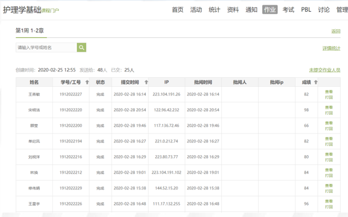The width and height of the screenshot is (348, 217).
Task: Sort by 学号/工号 column arrow
Action: (x=87, y=82)
